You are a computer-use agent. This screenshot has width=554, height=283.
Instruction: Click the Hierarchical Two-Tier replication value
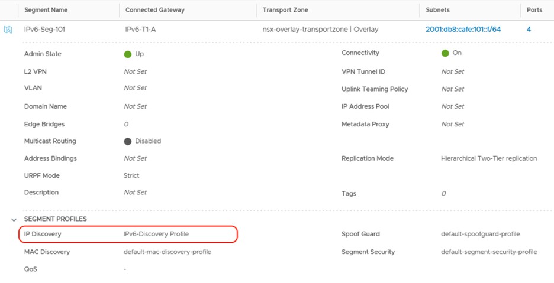coord(489,158)
